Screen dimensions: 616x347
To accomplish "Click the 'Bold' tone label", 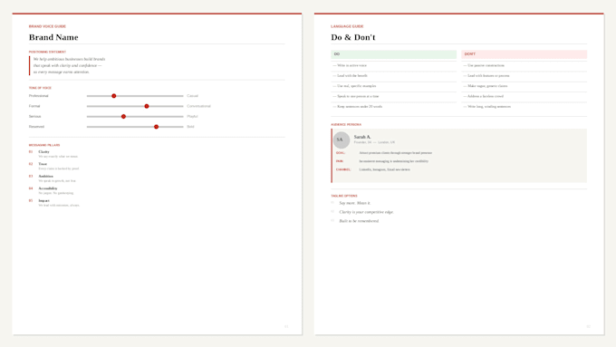I will click(190, 127).
